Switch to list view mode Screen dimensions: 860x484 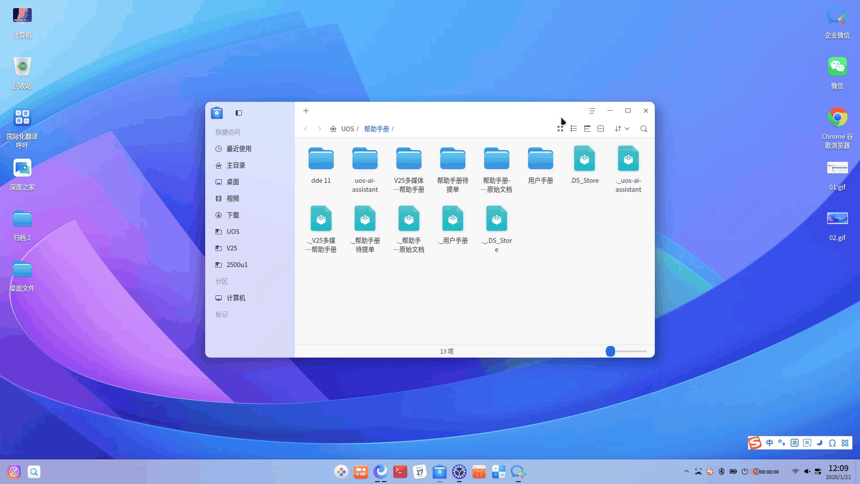pyautogui.click(x=573, y=129)
